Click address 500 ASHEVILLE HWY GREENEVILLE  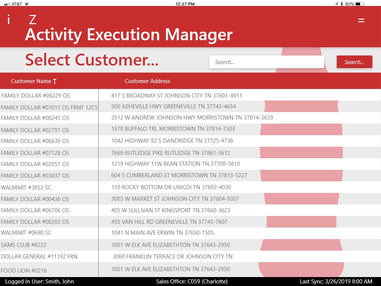point(173,106)
